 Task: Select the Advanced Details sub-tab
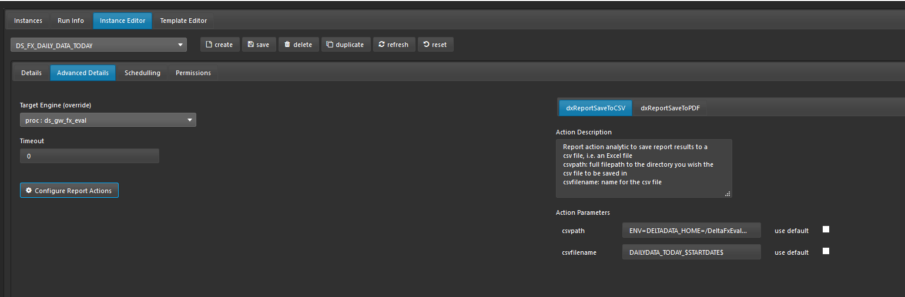tap(83, 73)
